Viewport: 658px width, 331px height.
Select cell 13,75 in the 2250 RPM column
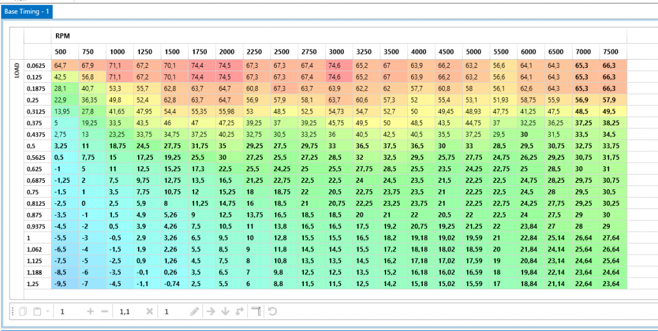click(x=256, y=216)
